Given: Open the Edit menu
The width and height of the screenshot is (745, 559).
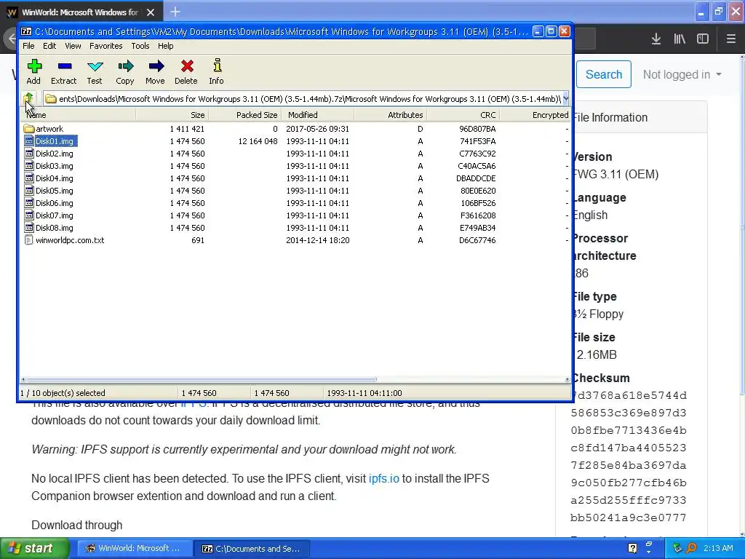Looking at the screenshot, I should (x=49, y=46).
